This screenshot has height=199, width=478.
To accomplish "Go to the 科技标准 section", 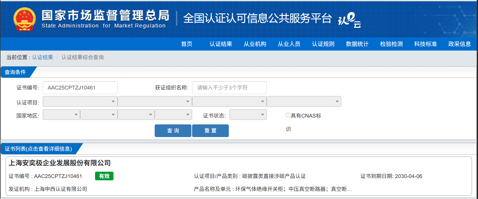I will (426, 44).
